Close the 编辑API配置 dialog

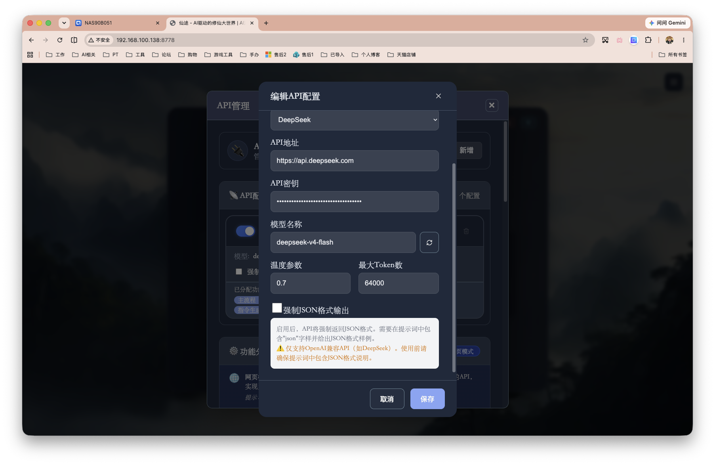(438, 96)
